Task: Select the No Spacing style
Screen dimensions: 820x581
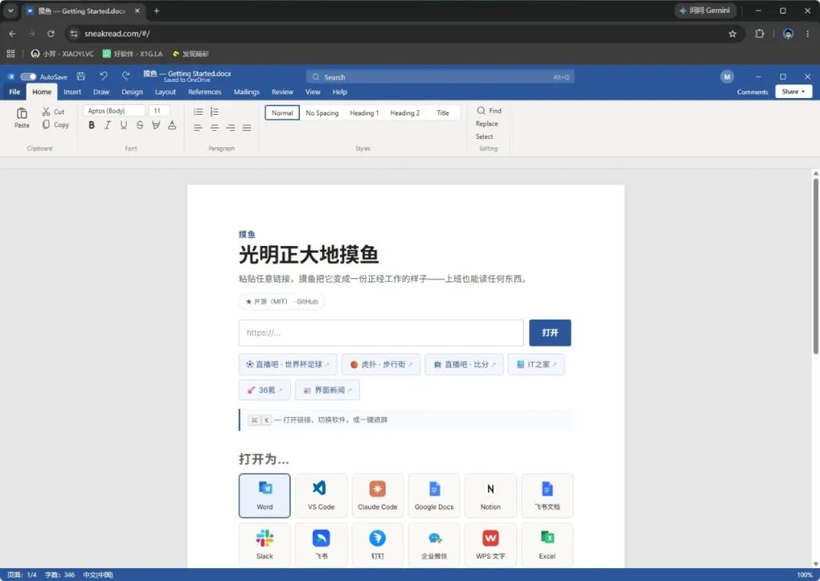Action: point(322,113)
